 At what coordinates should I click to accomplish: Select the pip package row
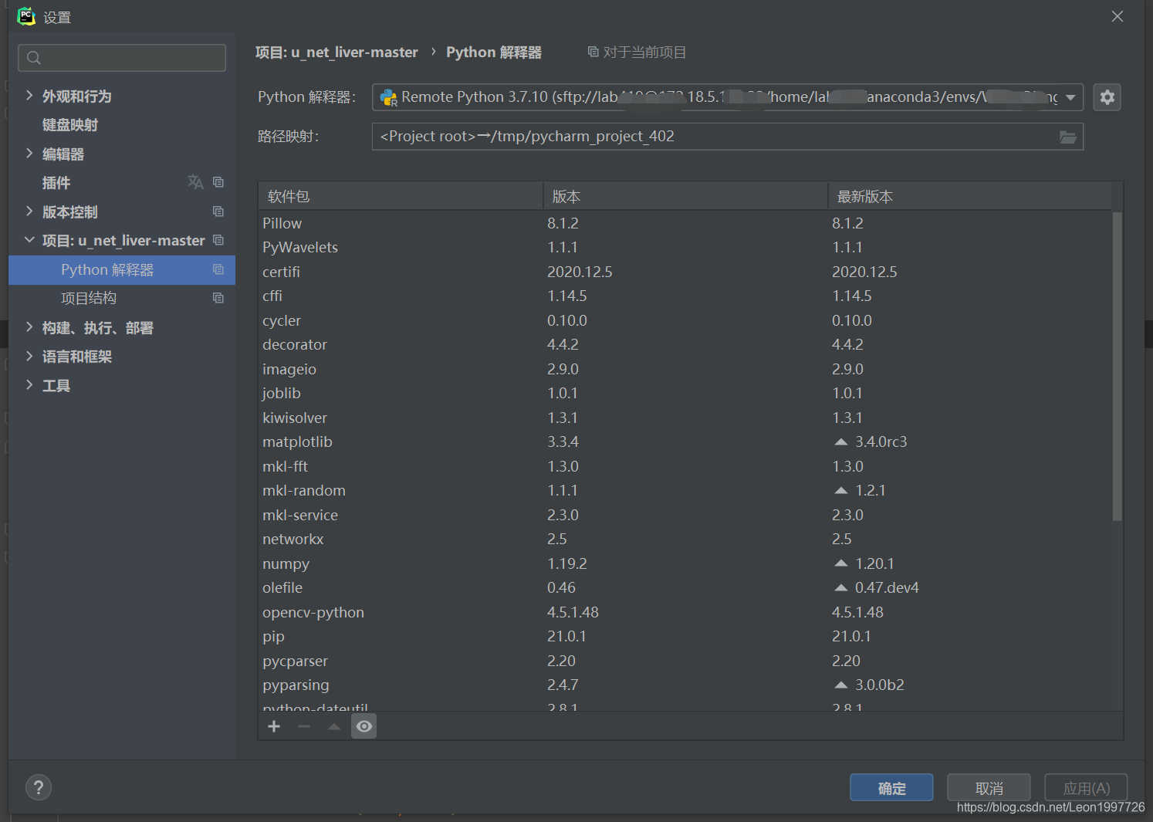pyautogui.click(x=685, y=636)
